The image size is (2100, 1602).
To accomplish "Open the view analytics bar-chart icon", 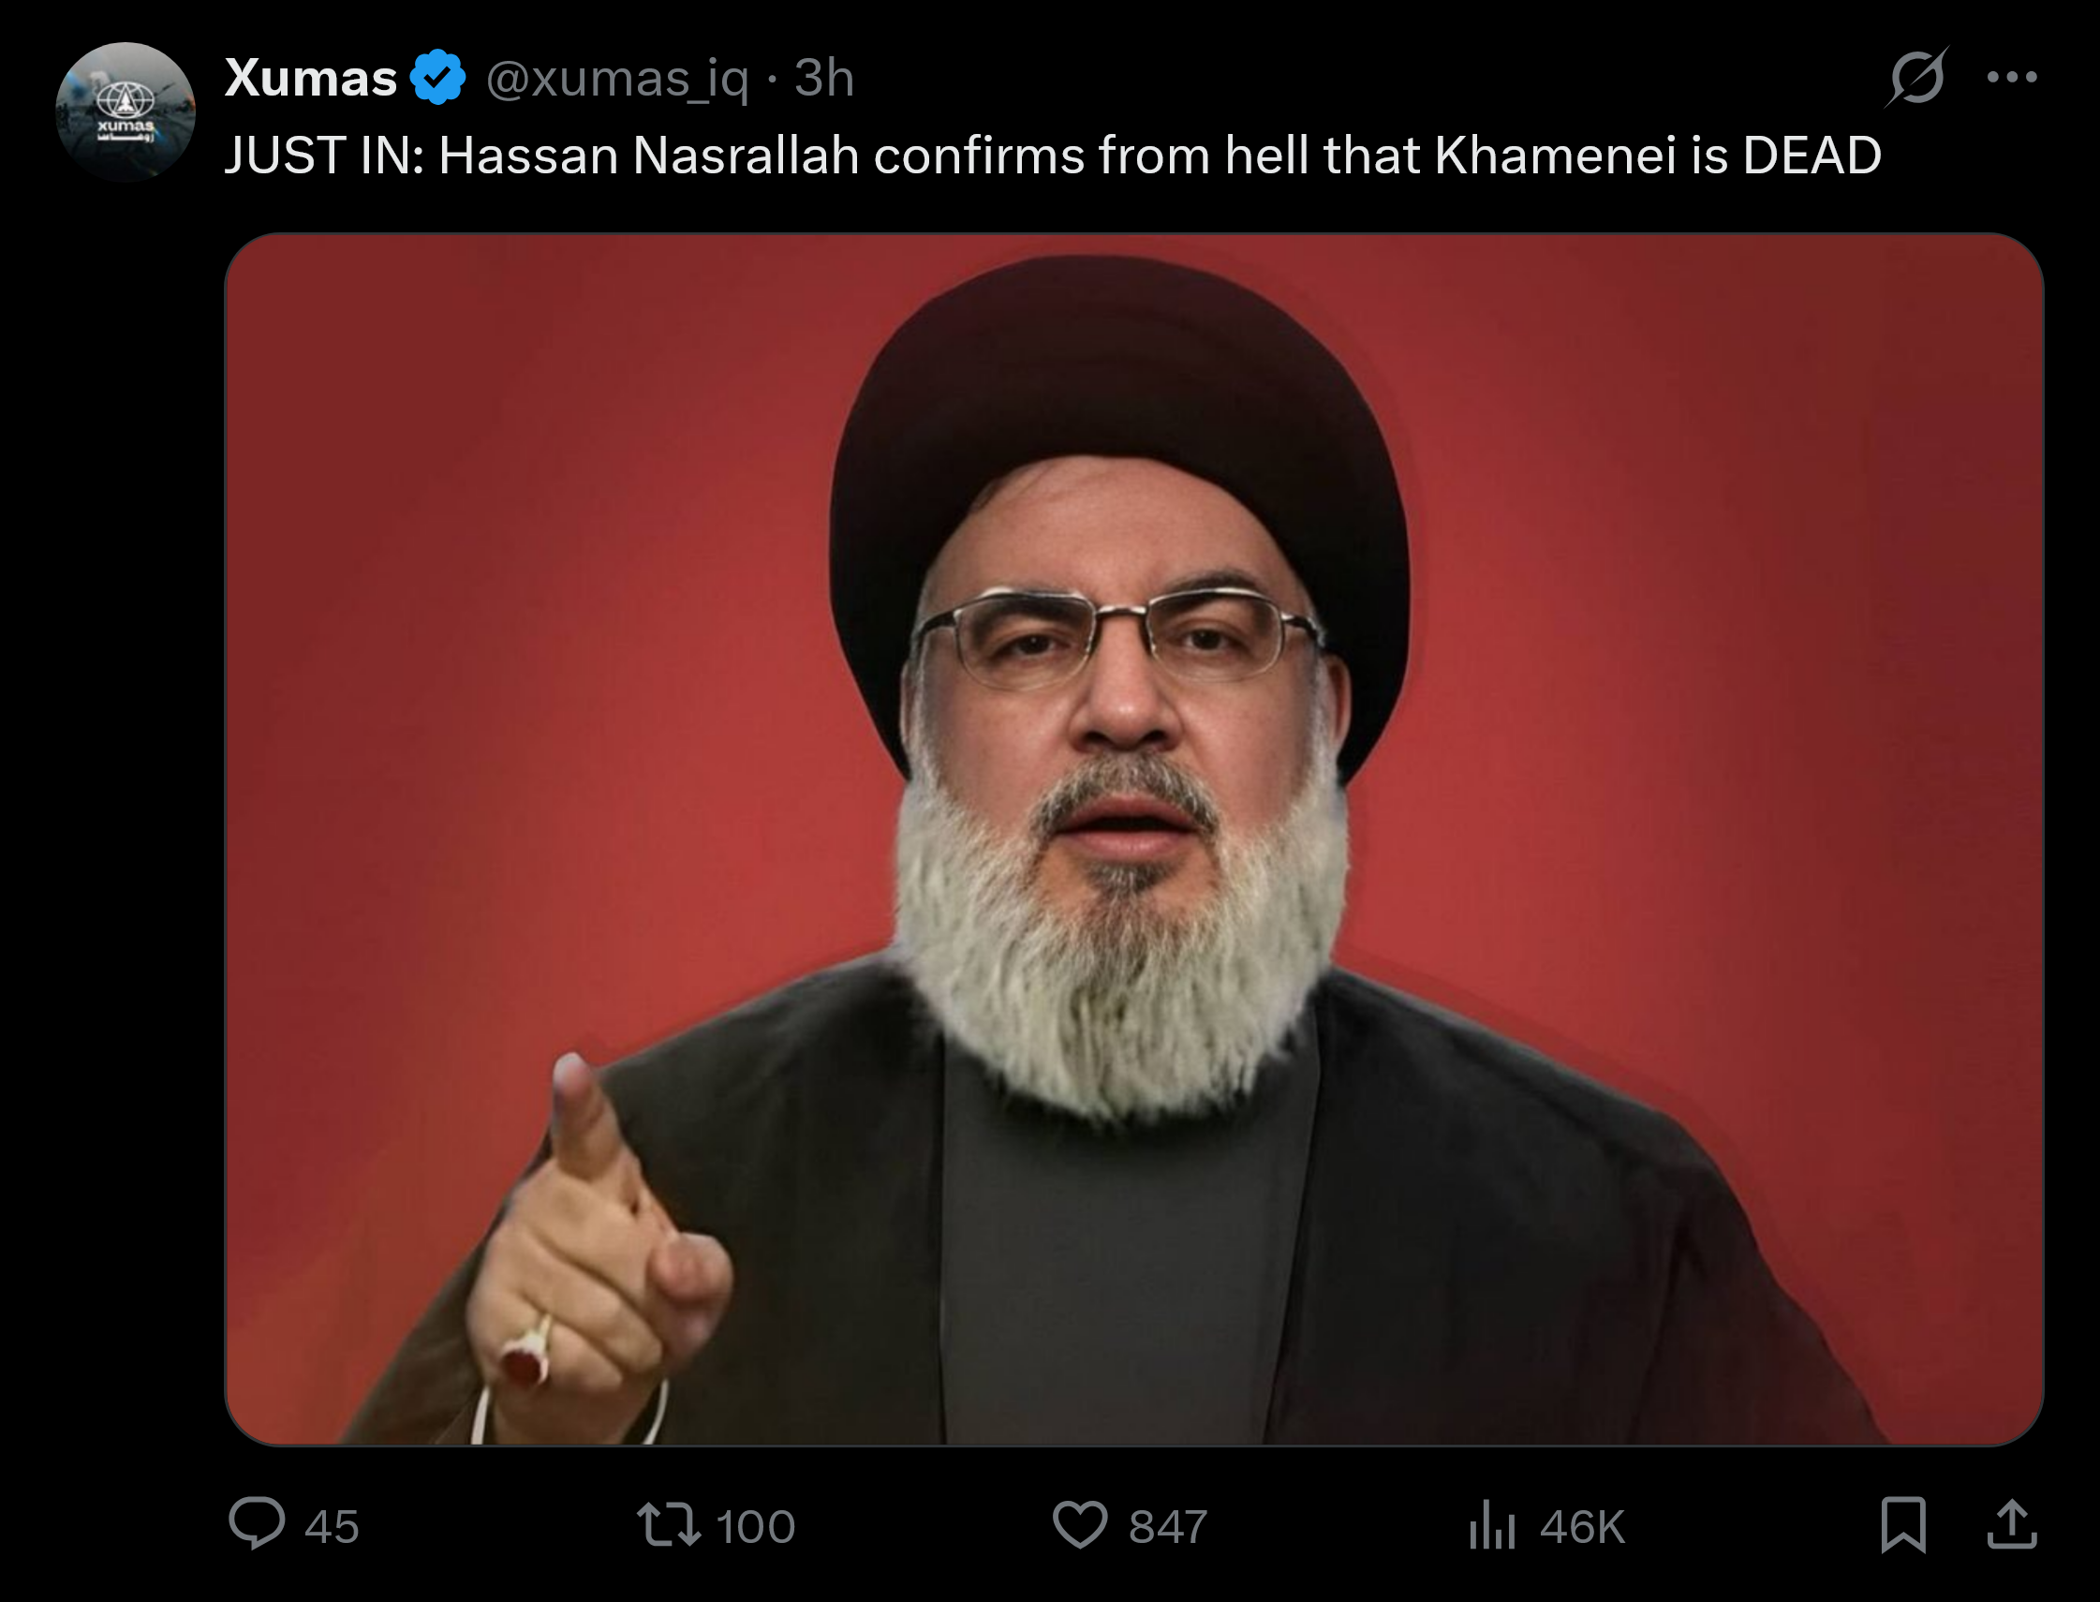I will click(1492, 1524).
